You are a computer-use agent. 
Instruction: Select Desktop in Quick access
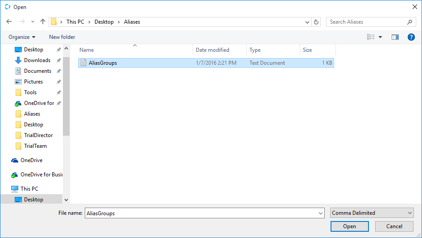point(33,50)
